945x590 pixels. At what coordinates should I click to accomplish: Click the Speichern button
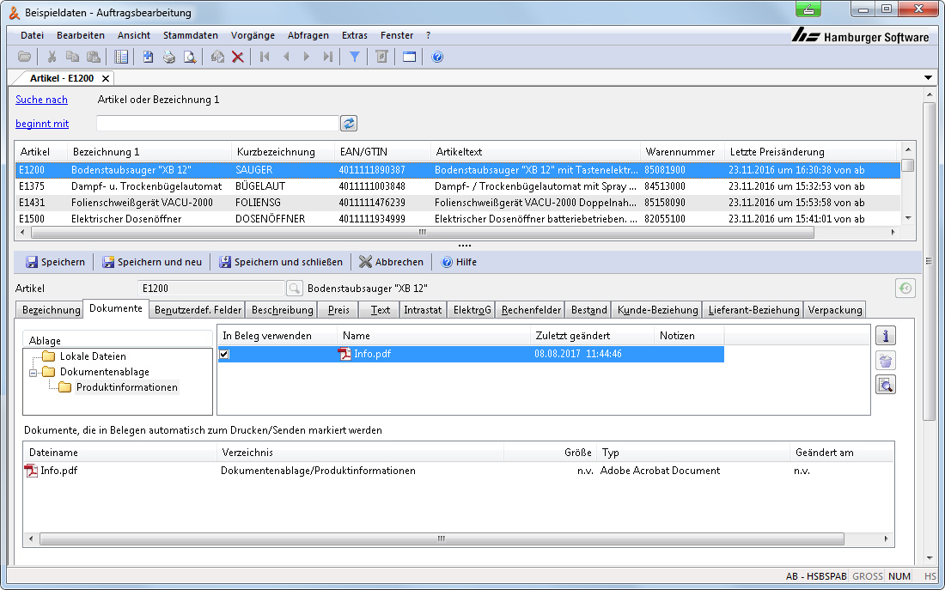click(56, 262)
